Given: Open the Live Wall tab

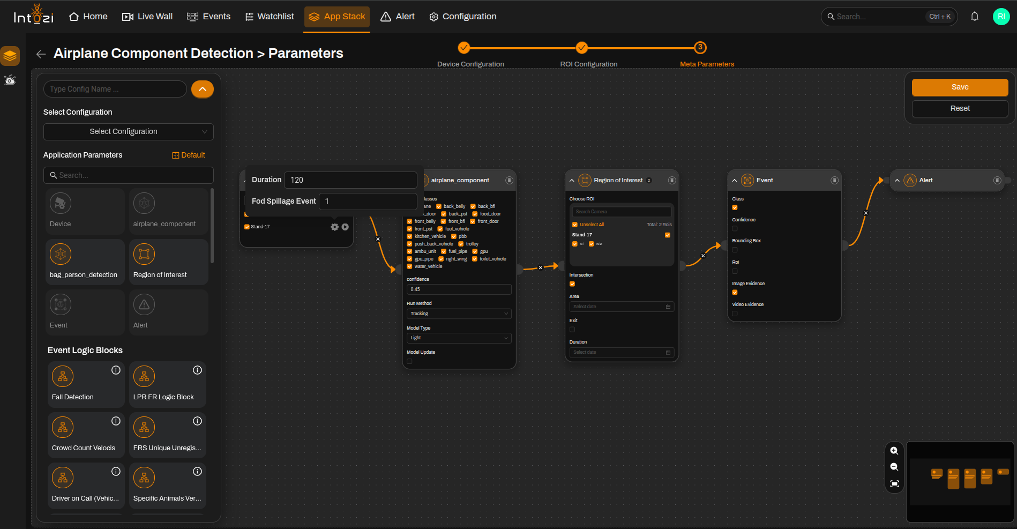Looking at the screenshot, I should (x=147, y=17).
